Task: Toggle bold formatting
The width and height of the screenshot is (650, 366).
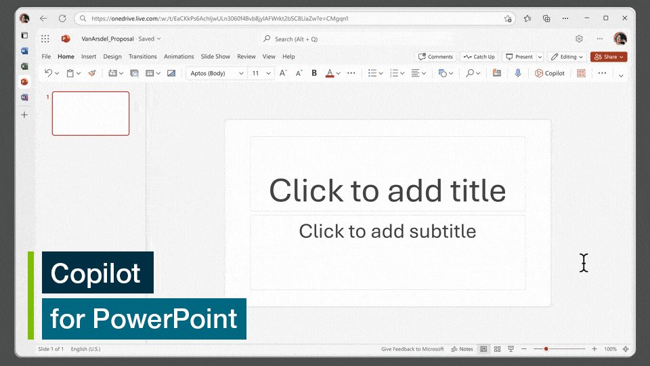Action: point(314,73)
